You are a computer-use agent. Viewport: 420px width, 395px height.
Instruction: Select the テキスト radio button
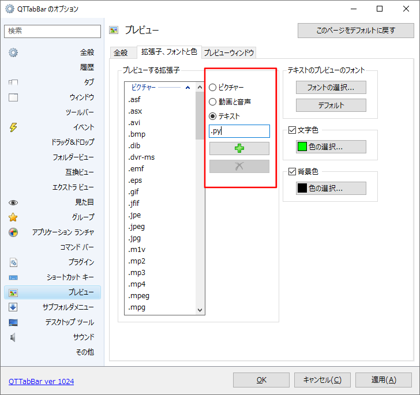[212, 116]
